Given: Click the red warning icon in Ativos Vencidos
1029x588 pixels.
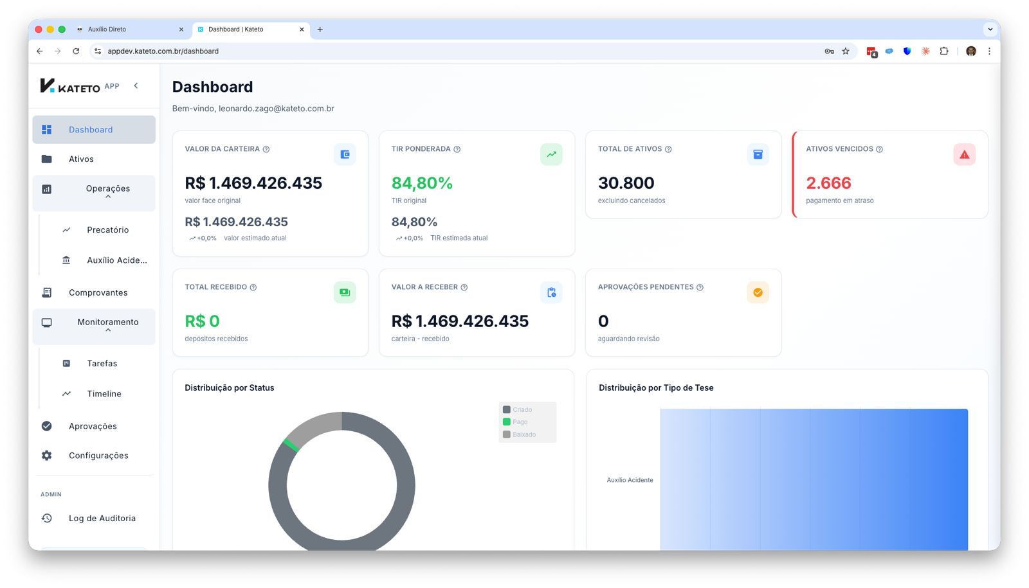Looking at the screenshot, I should click(x=964, y=154).
